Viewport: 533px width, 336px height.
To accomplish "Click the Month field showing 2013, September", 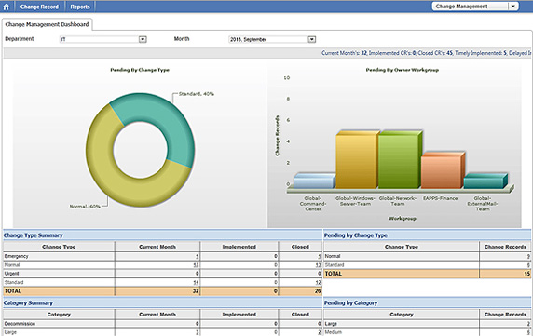I will pyautogui.click(x=272, y=39).
